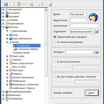Check In terminal uitvoeren

(55, 62)
